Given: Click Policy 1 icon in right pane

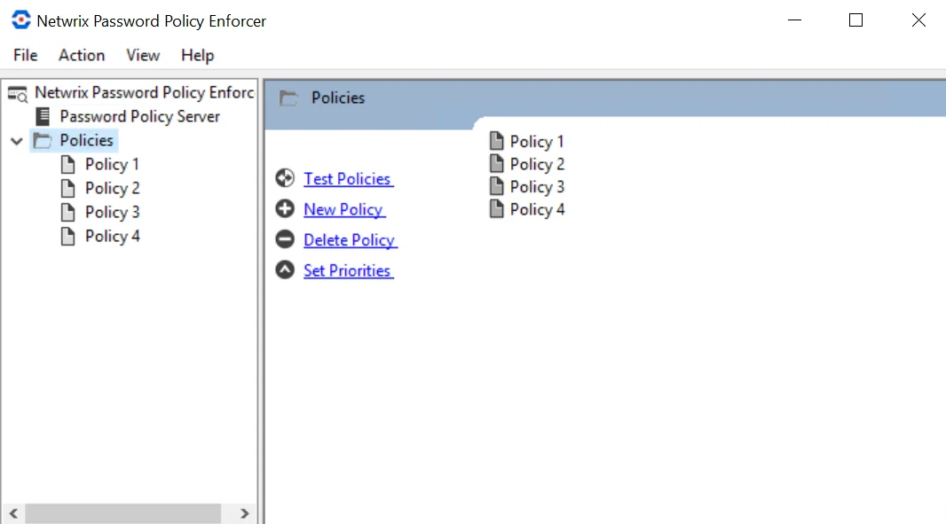Looking at the screenshot, I should coord(497,141).
